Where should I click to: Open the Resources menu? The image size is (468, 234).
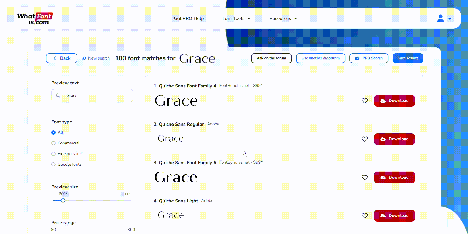[280, 18]
